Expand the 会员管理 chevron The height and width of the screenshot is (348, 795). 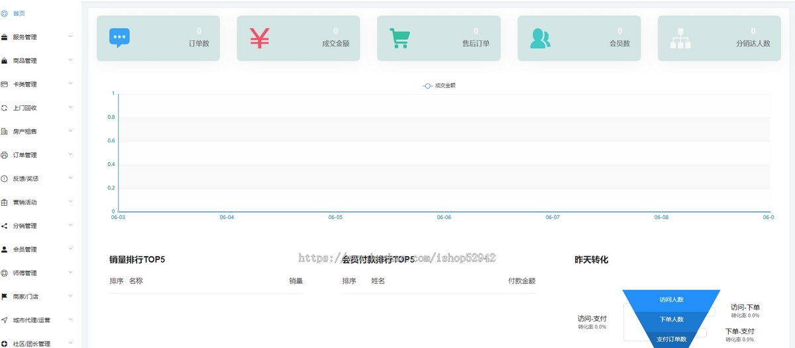pos(70,249)
